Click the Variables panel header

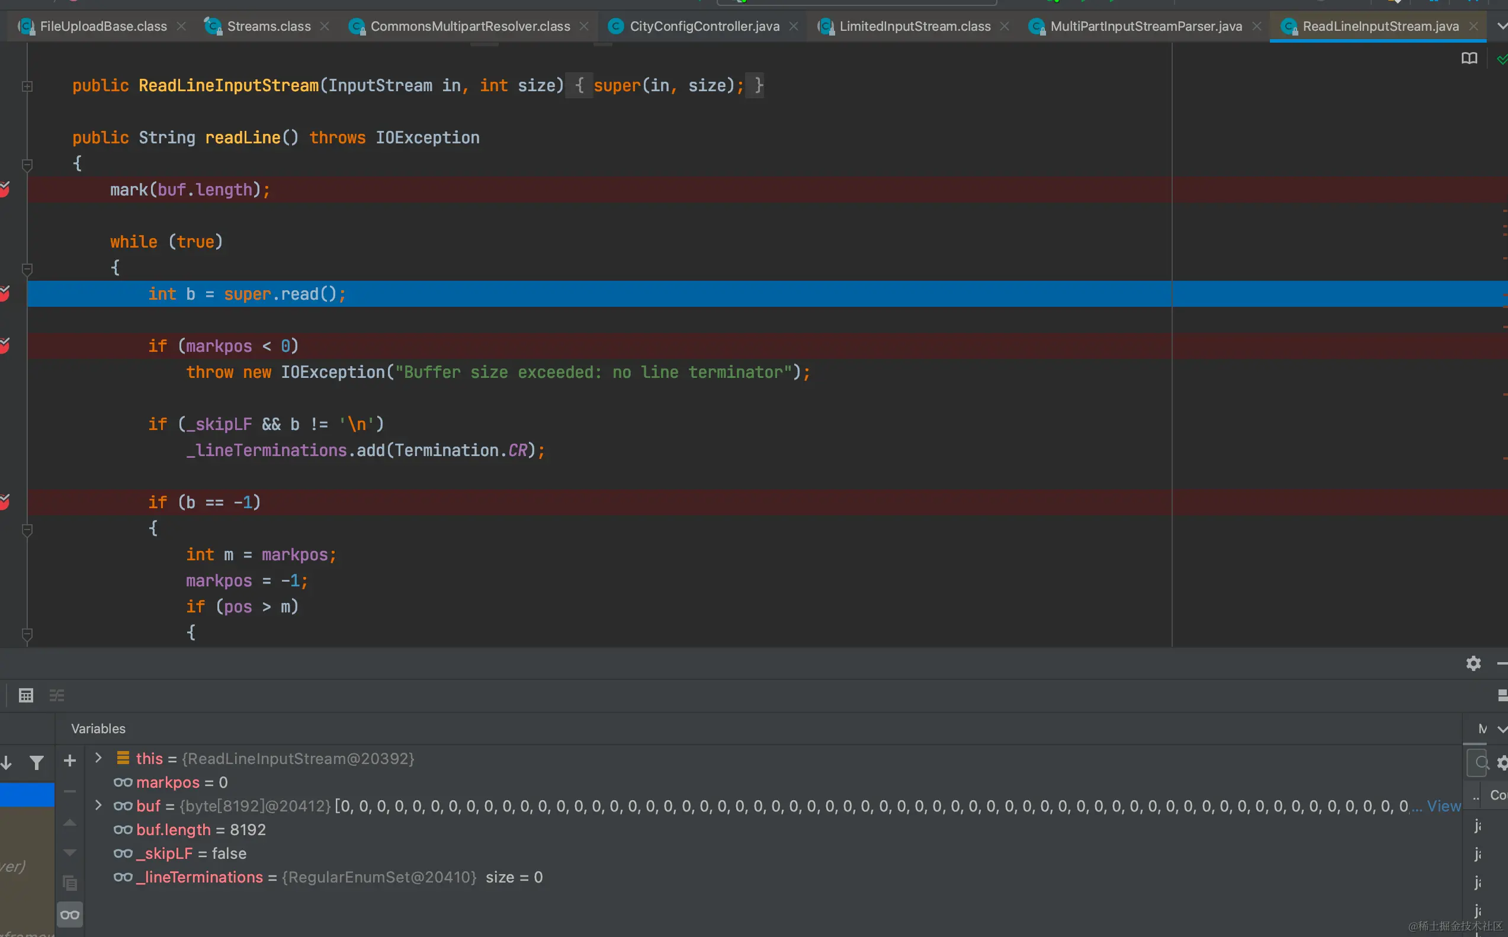click(x=98, y=729)
